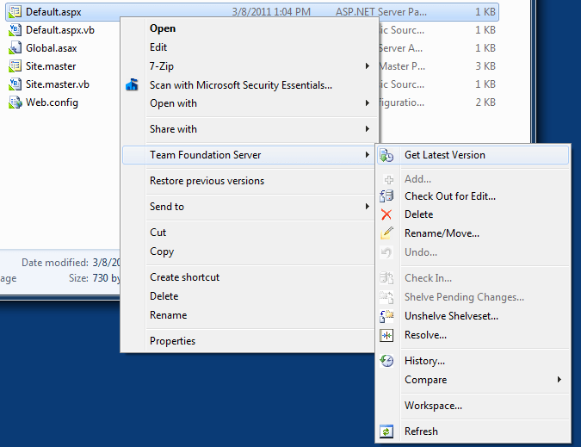
Task: Choose Open from the context menu
Action: coord(249,28)
